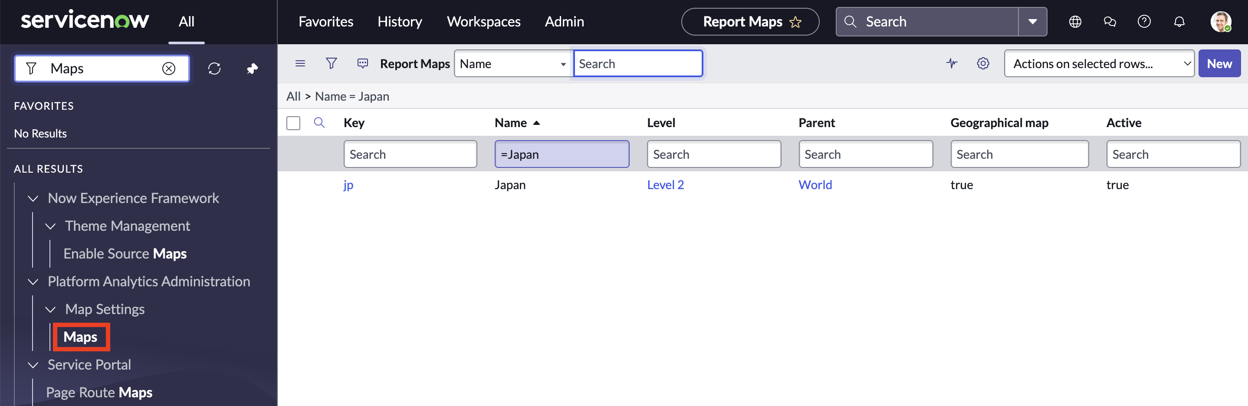Click the New button
This screenshot has height=406, width=1248.
tap(1219, 63)
